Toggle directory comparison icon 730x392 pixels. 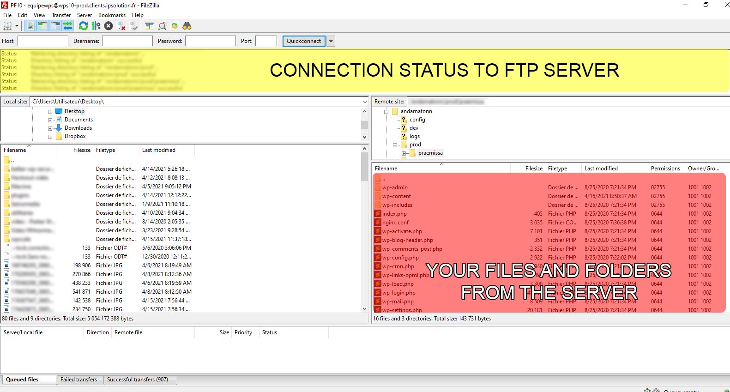point(162,26)
